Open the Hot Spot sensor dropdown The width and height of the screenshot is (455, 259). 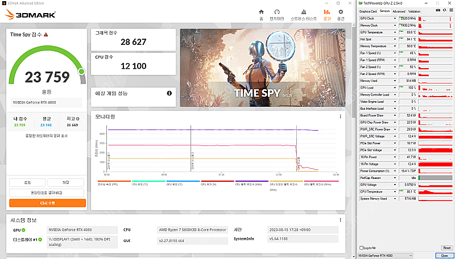[x=395, y=39]
